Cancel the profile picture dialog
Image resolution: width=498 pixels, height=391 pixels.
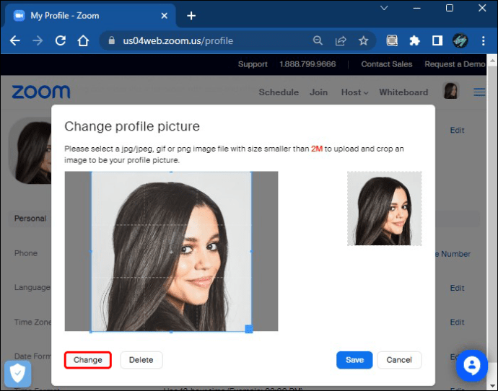(399, 360)
